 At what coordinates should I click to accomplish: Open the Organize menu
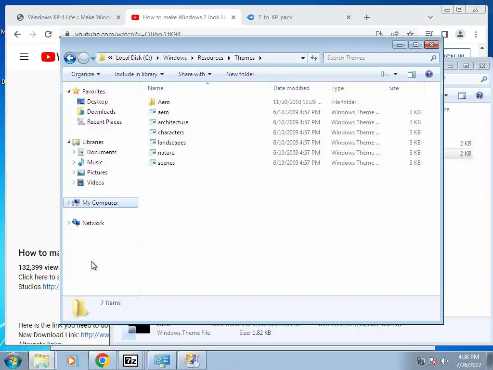pos(86,74)
